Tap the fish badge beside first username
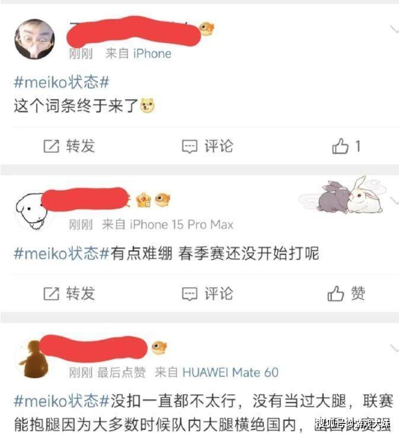 (x=206, y=28)
